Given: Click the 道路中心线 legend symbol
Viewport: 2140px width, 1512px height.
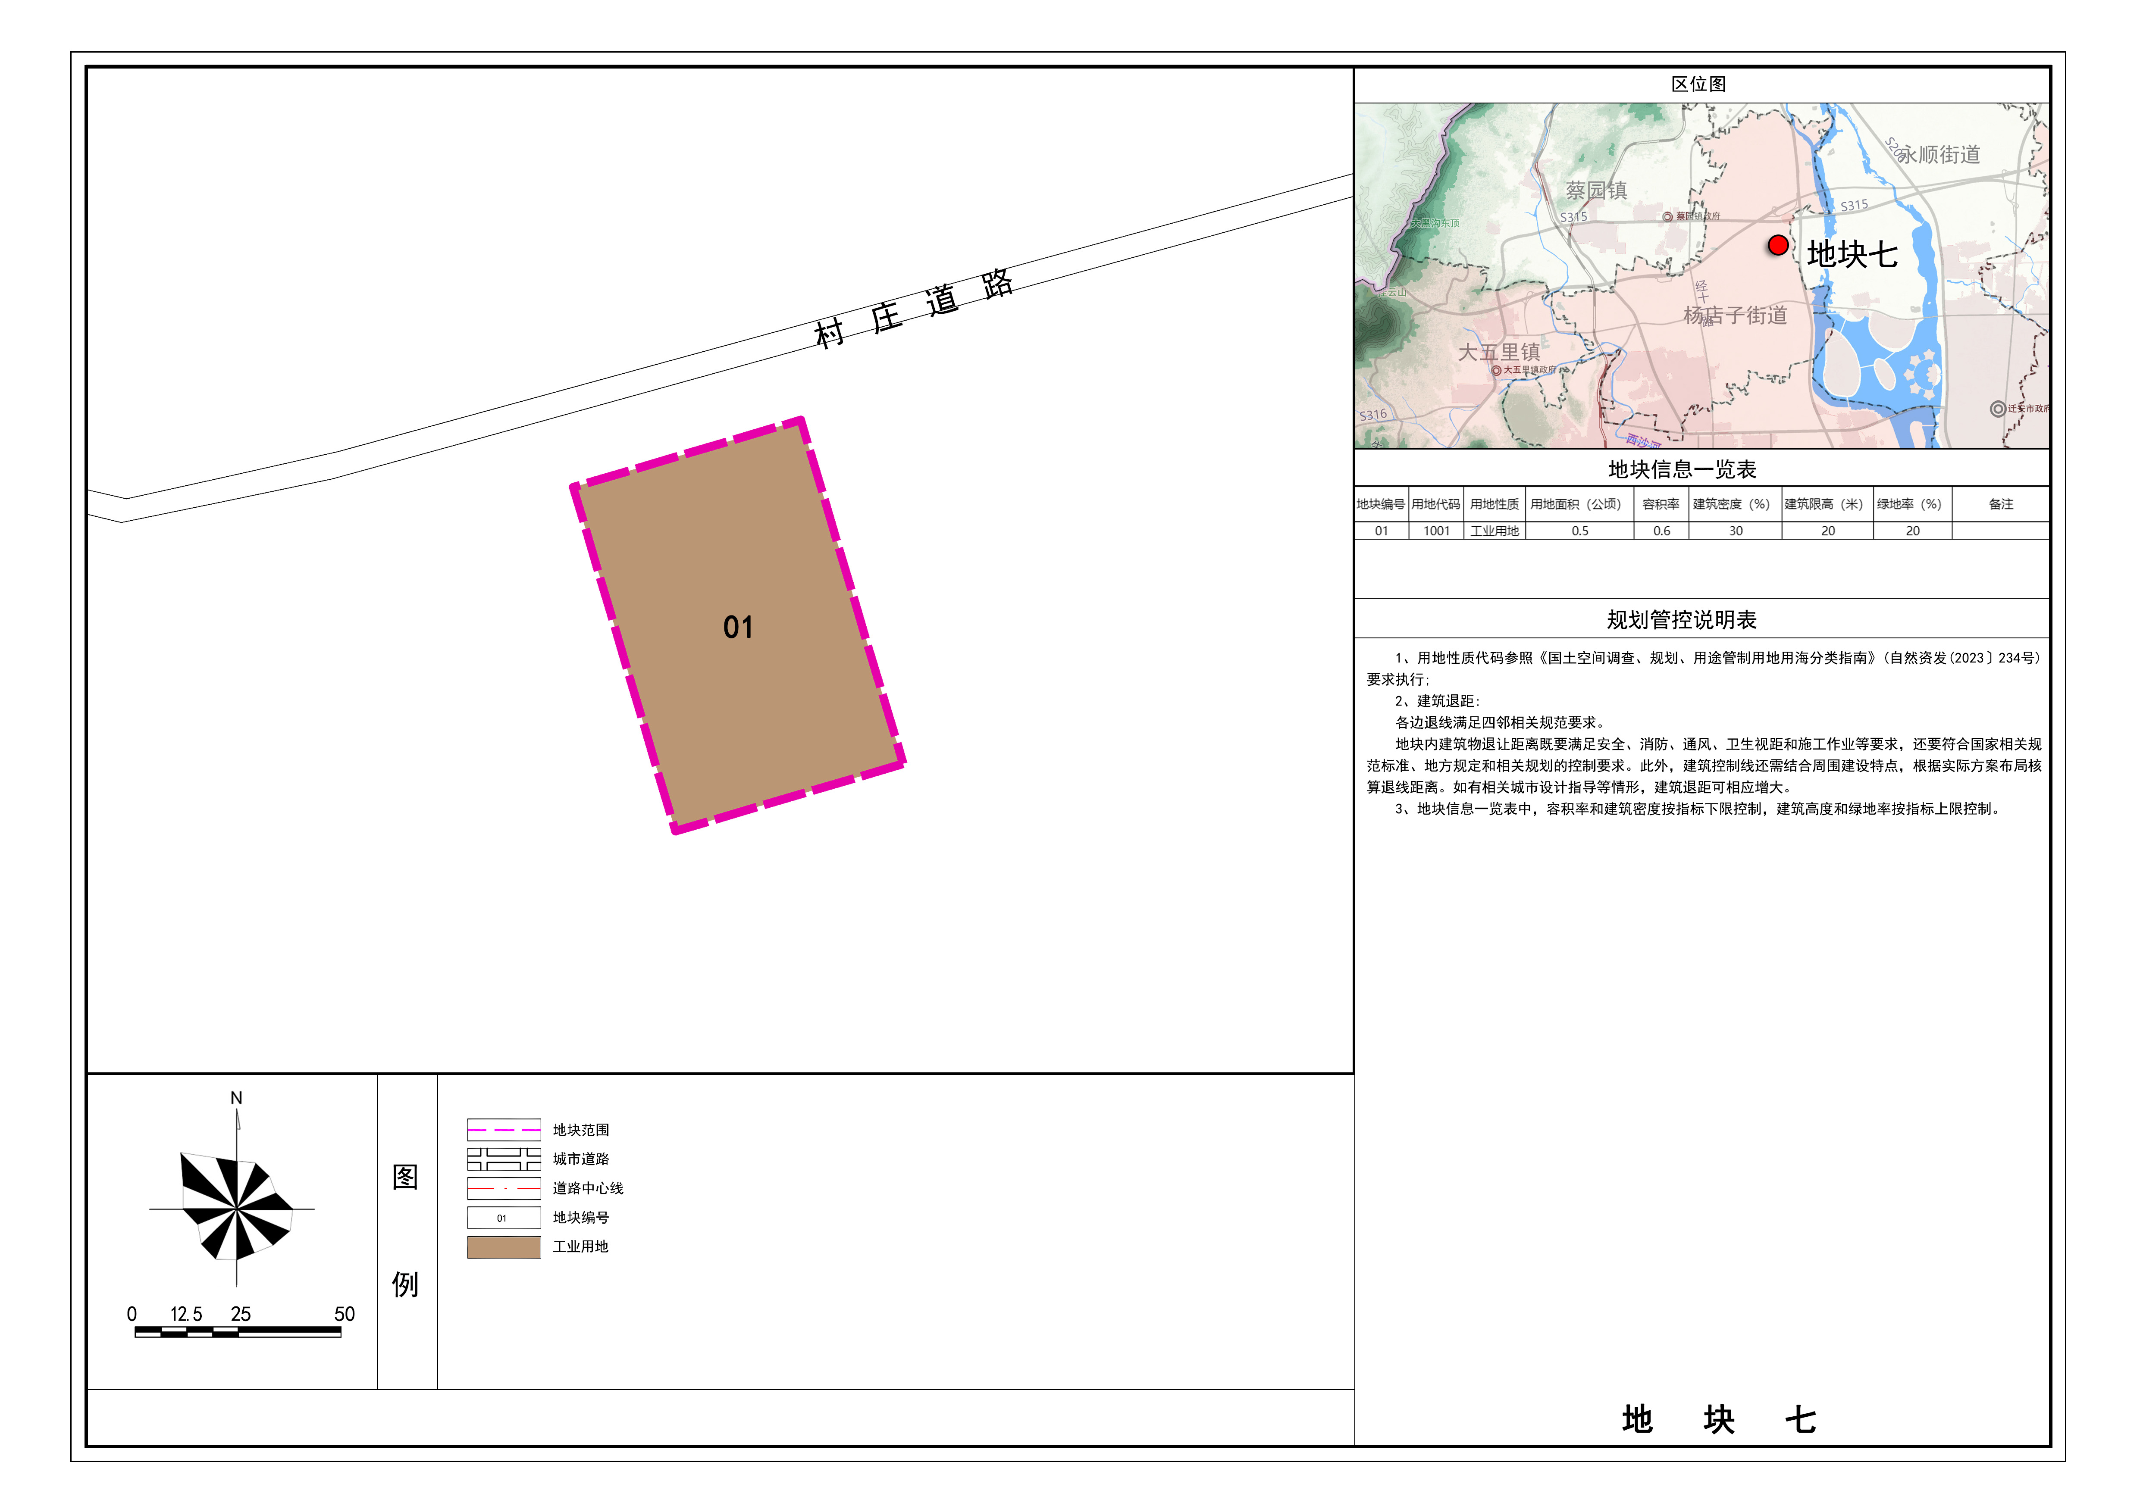Looking at the screenshot, I should click(503, 1189).
